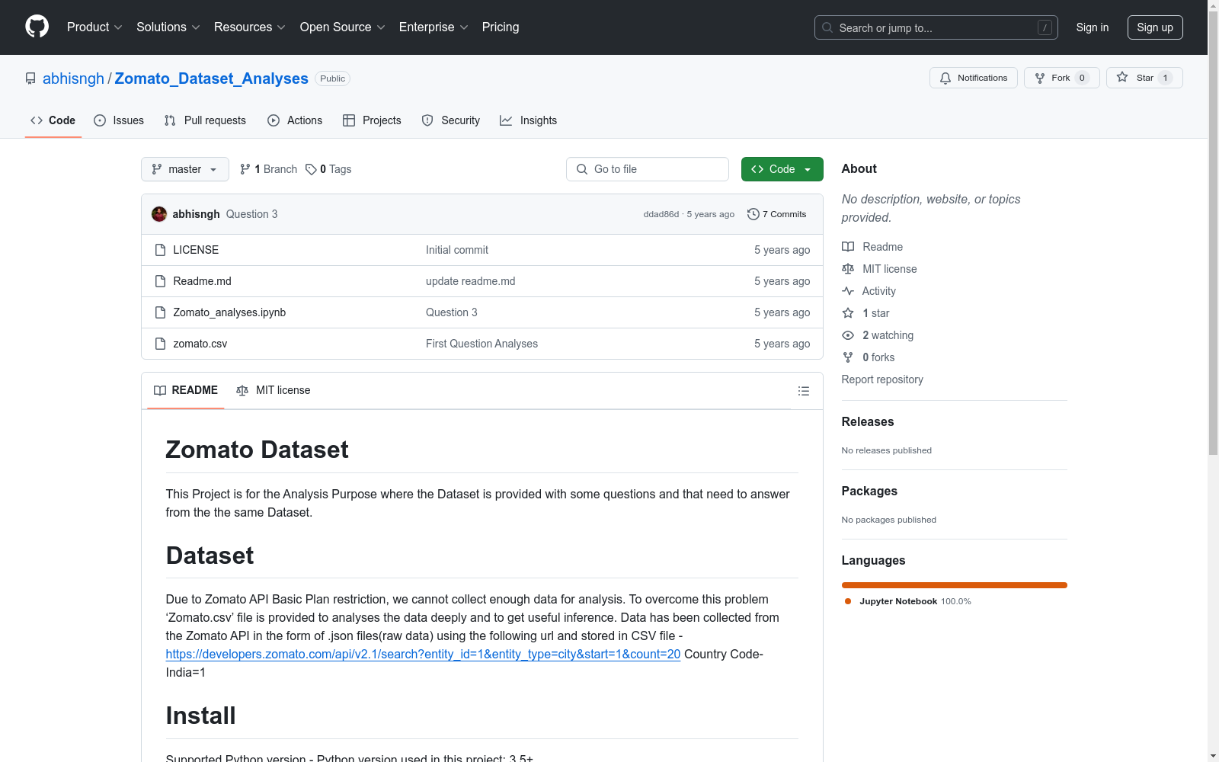Click the commit history clock icon

(x=753, y=214)
